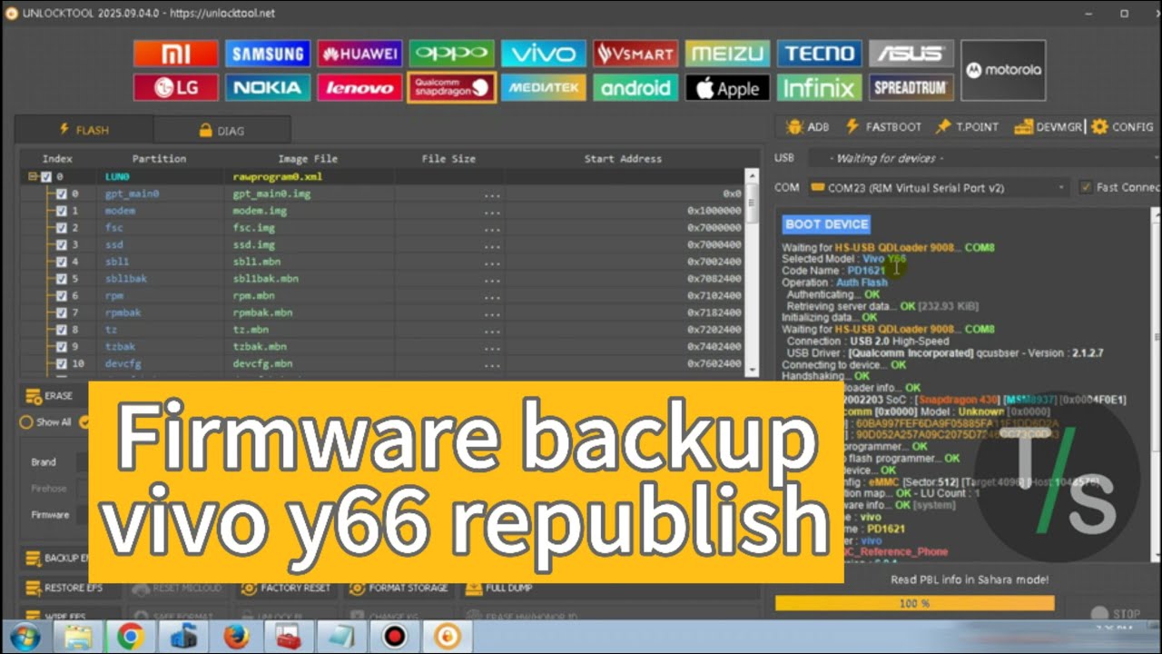The width and height of the screenshot is (1162, 654).
Task: Choose the Huawei brand tile
Action: click(x=359, y=54)
